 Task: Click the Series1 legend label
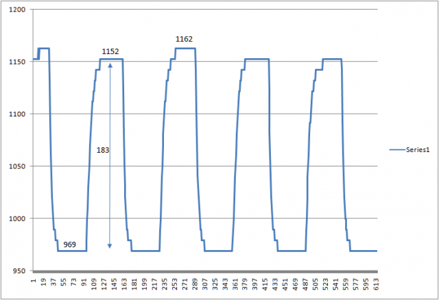[x=418, y=149]
